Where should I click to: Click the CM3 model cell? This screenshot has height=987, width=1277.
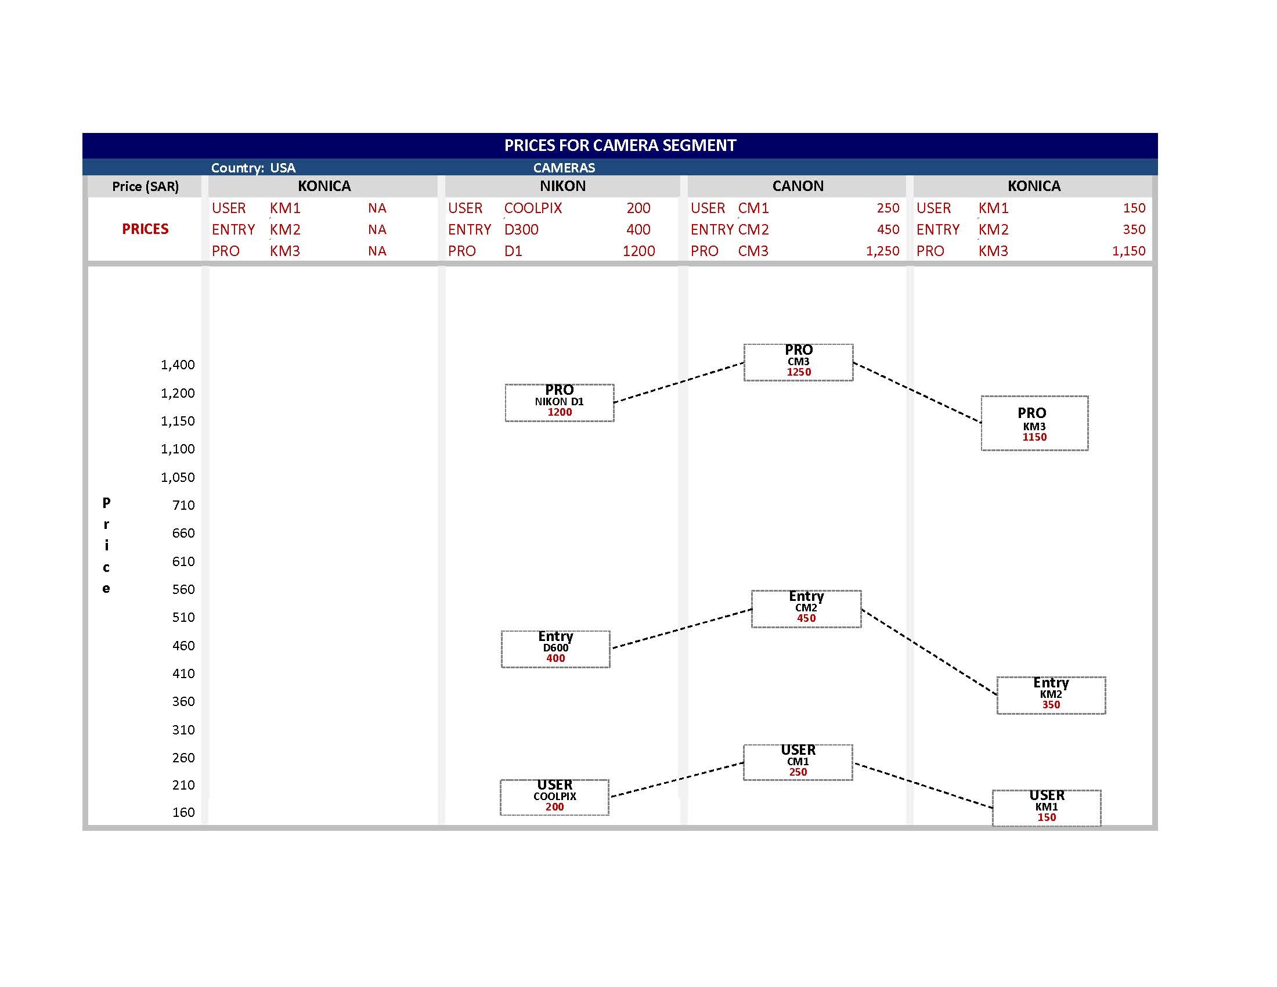(x=753, y=251)
